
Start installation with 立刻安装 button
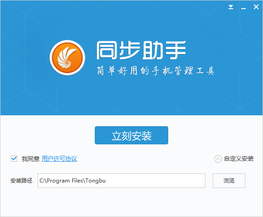pos(131,135)
